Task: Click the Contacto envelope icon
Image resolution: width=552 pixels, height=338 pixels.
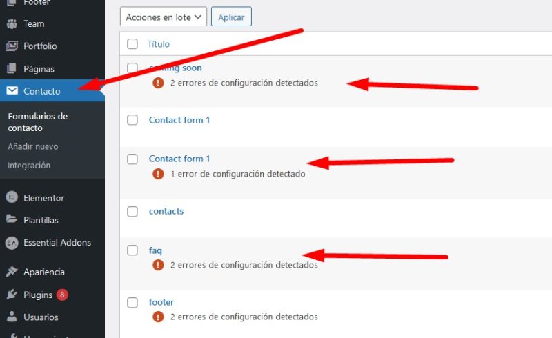Action: point(12,91)
